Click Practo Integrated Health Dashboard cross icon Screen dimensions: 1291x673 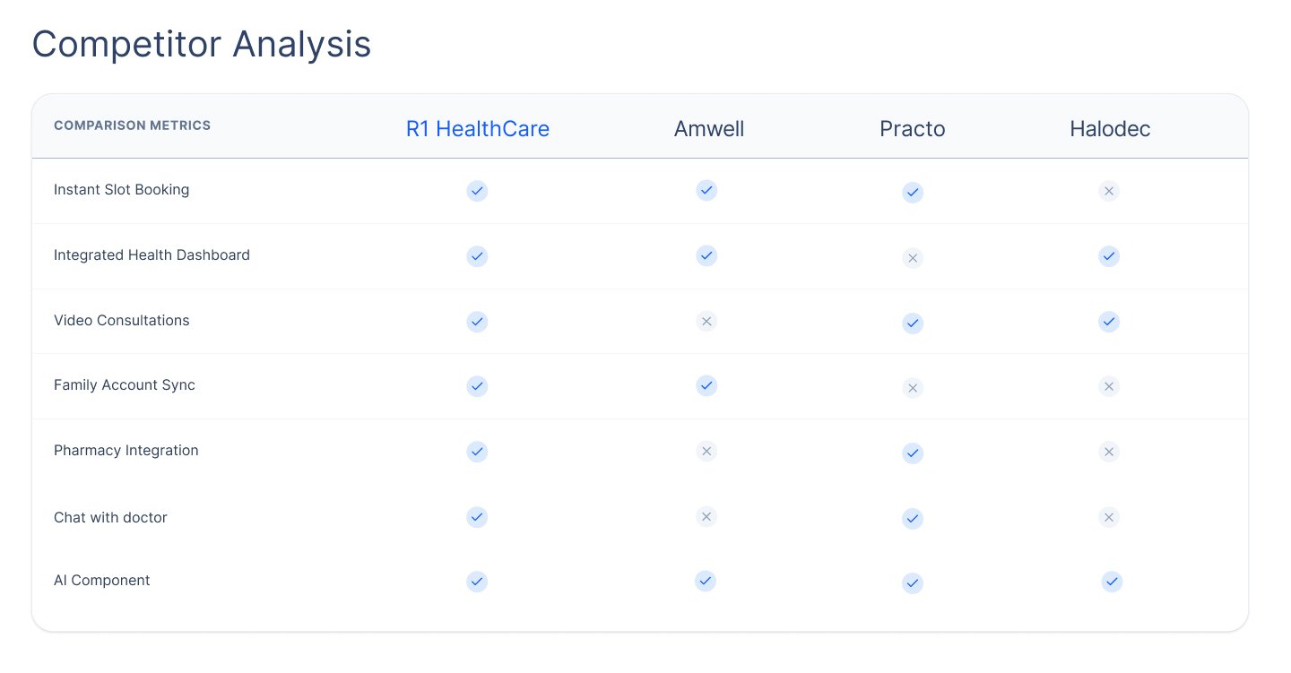913,258
